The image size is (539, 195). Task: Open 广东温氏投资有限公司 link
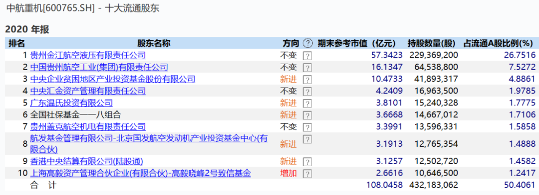pyautogui.click(x=71, y=102)
